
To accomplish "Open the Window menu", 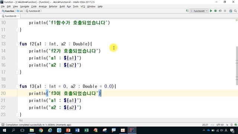I will tap(91, 7).
